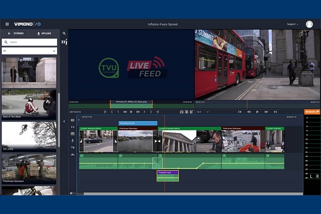Select the stock exchange entrance thumbnail
321x214 pixels.
pos(29,73)
